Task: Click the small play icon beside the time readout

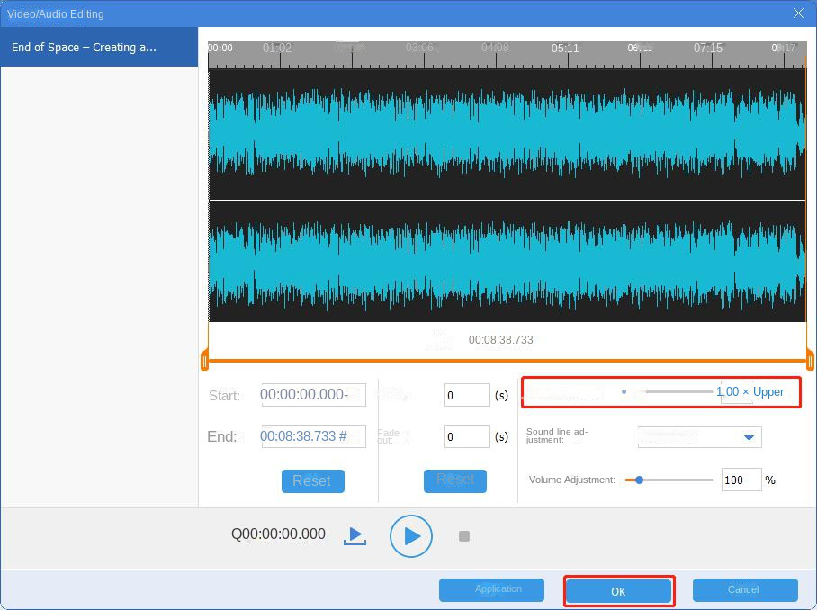Action: 355,534
